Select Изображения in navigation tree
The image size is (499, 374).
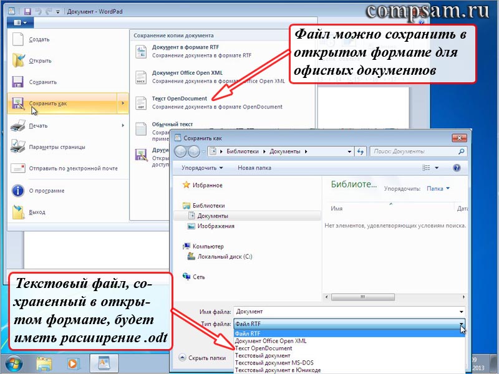coord(216,226)
